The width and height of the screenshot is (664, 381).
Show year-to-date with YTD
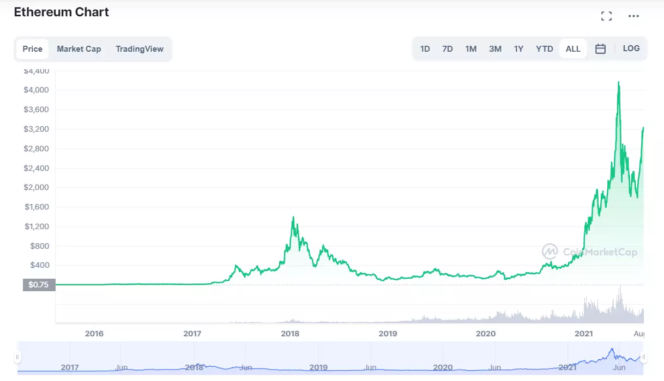tap(544, 49)
